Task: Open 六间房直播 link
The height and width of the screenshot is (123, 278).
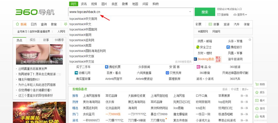Action: click(144, 73)
